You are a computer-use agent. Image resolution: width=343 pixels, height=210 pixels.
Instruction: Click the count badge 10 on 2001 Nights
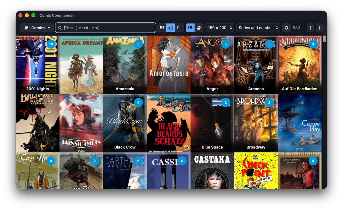[51, 44]
